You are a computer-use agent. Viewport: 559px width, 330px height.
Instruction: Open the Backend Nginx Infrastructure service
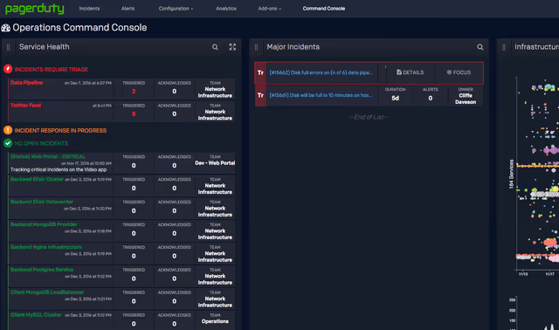[46, 247]
